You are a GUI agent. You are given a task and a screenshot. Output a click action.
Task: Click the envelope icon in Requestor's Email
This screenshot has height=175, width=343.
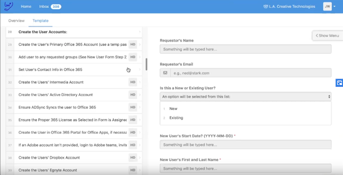(x=165, y=73)
